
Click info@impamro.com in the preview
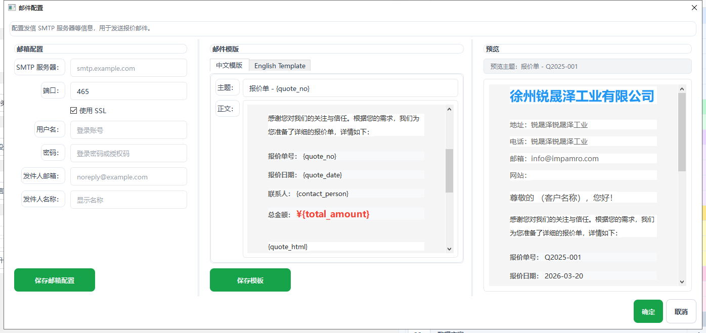click(x=565, y=159)
